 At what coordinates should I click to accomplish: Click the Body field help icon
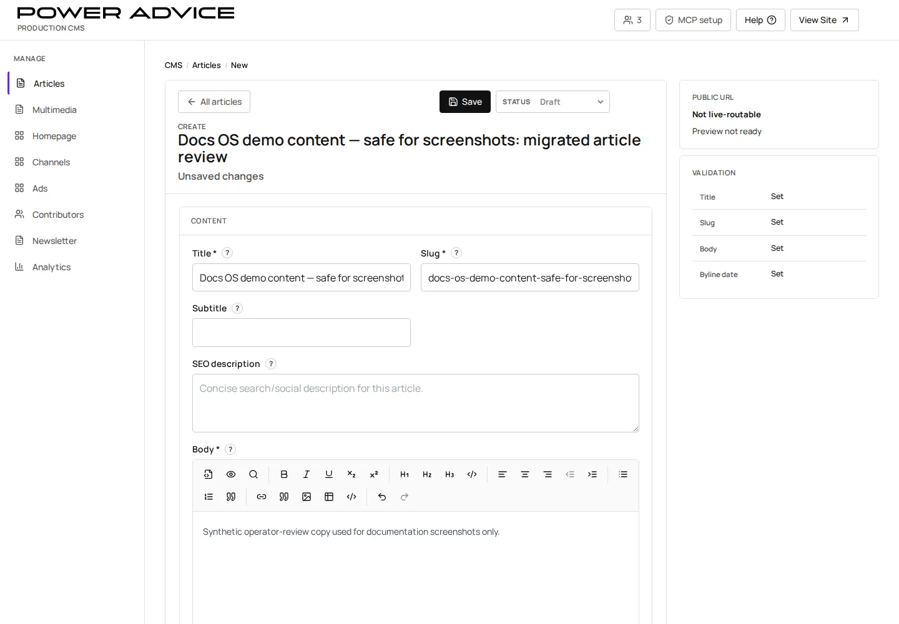[230, 449]
